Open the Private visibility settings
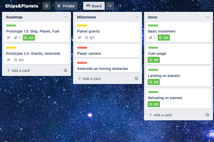 pos(66,6)
